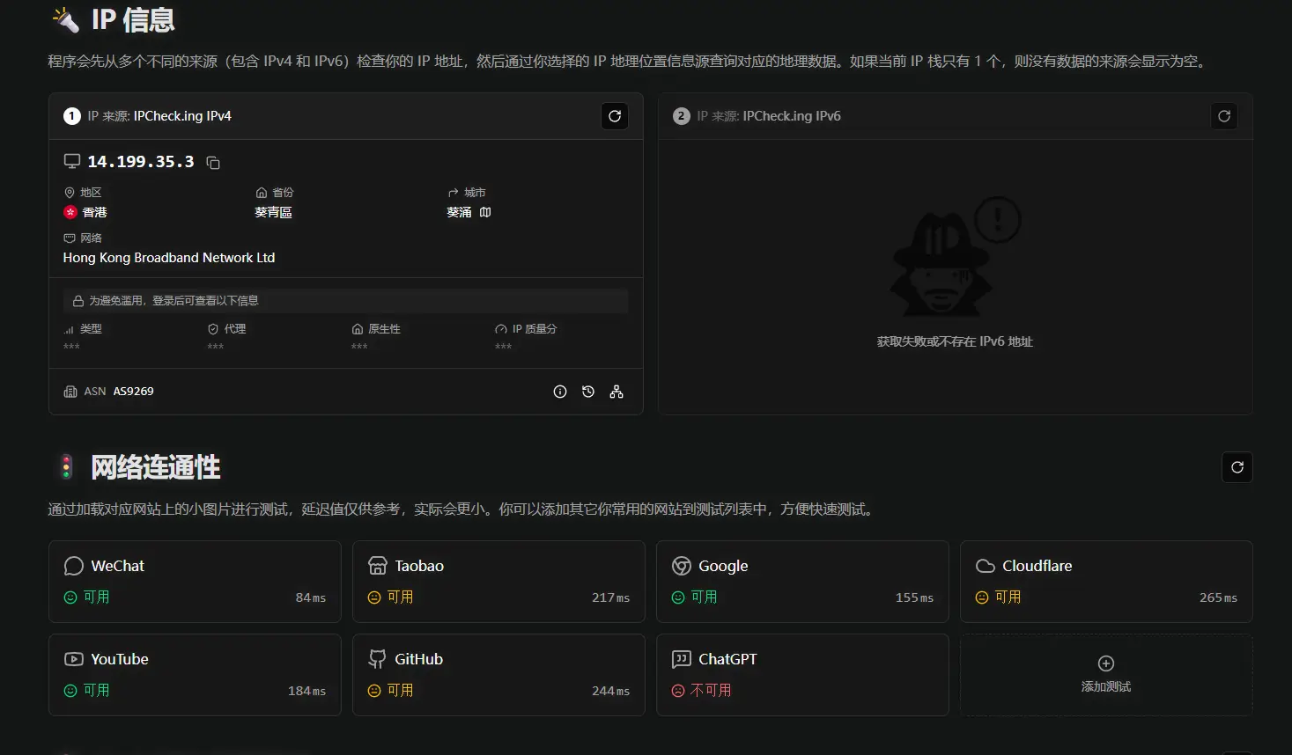1292x755 pixels.
Task: Click the traffic light icon by 网络连通性
Action: point(66,467)
